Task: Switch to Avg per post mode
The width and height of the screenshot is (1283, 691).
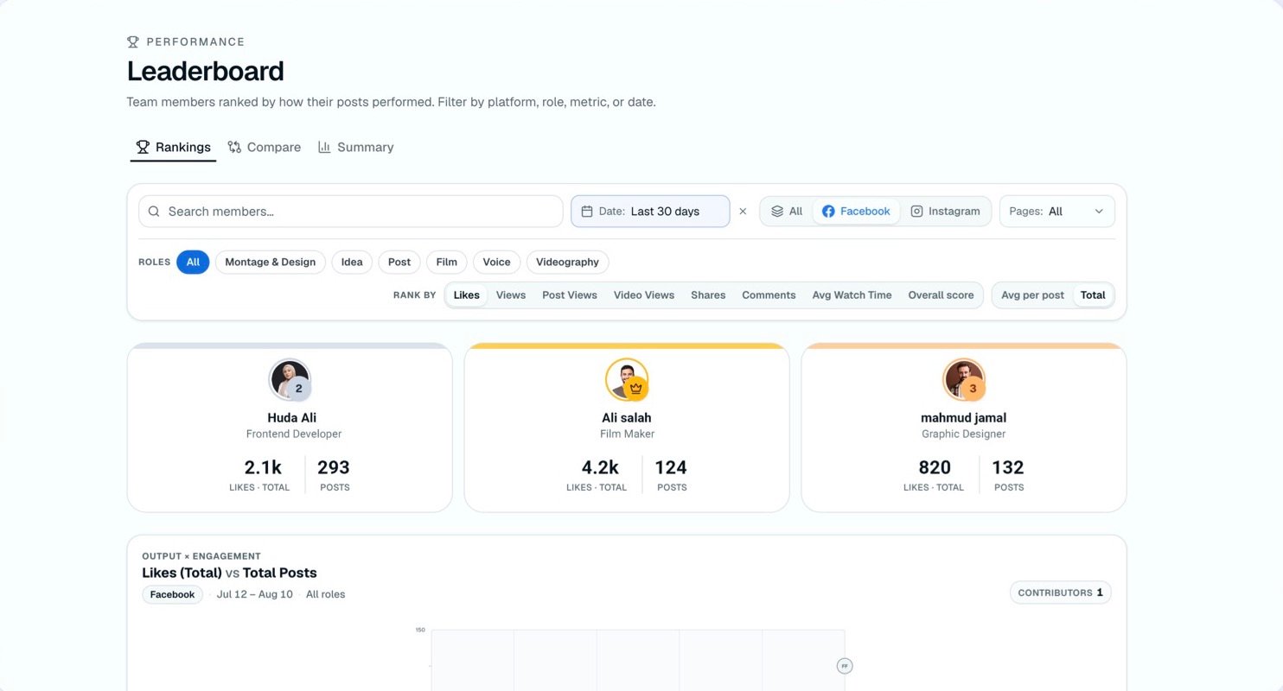Action: point(1032,295)
